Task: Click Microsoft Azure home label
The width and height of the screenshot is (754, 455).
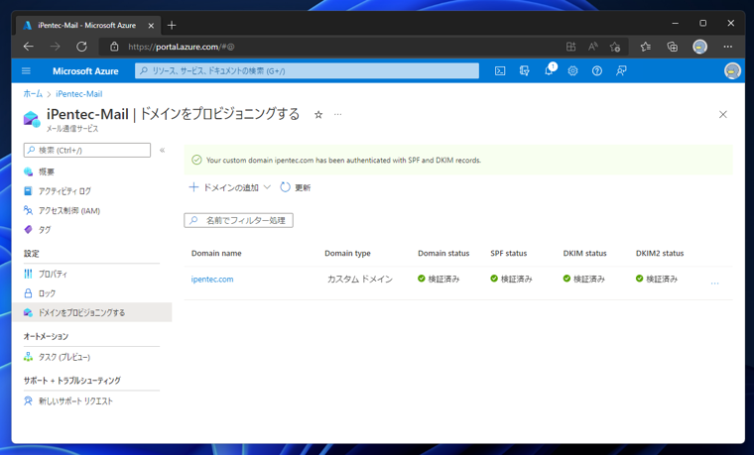Action: point(85,71)
